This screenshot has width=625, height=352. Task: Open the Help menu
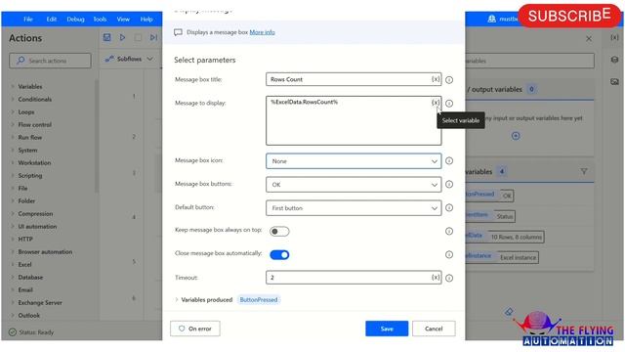[146, 20]
